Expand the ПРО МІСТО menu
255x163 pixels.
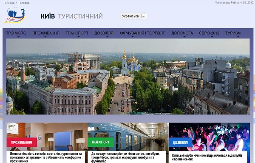tap(16, 33)
